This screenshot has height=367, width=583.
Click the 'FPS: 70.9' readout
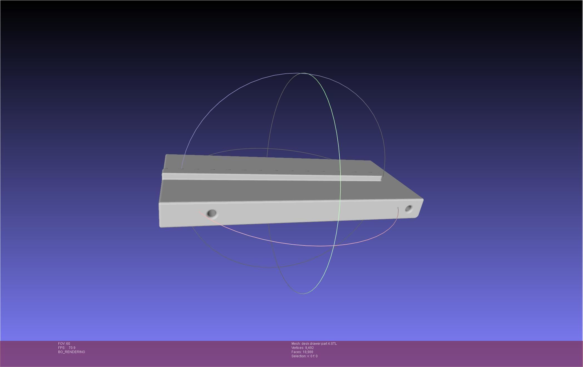67,348
